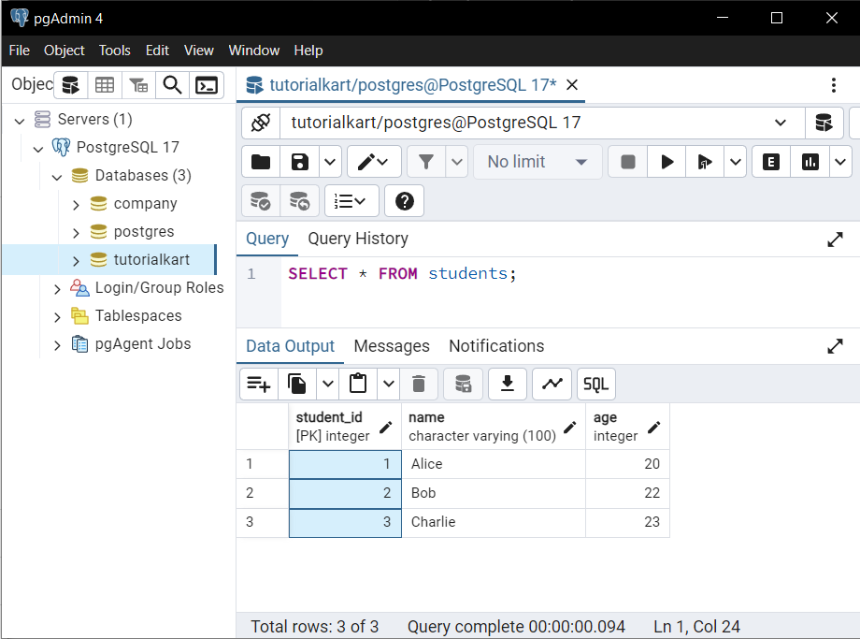Copy selected rows in Data Output
Viewport: 860px width, 639px height.
(x=296, y=384)
